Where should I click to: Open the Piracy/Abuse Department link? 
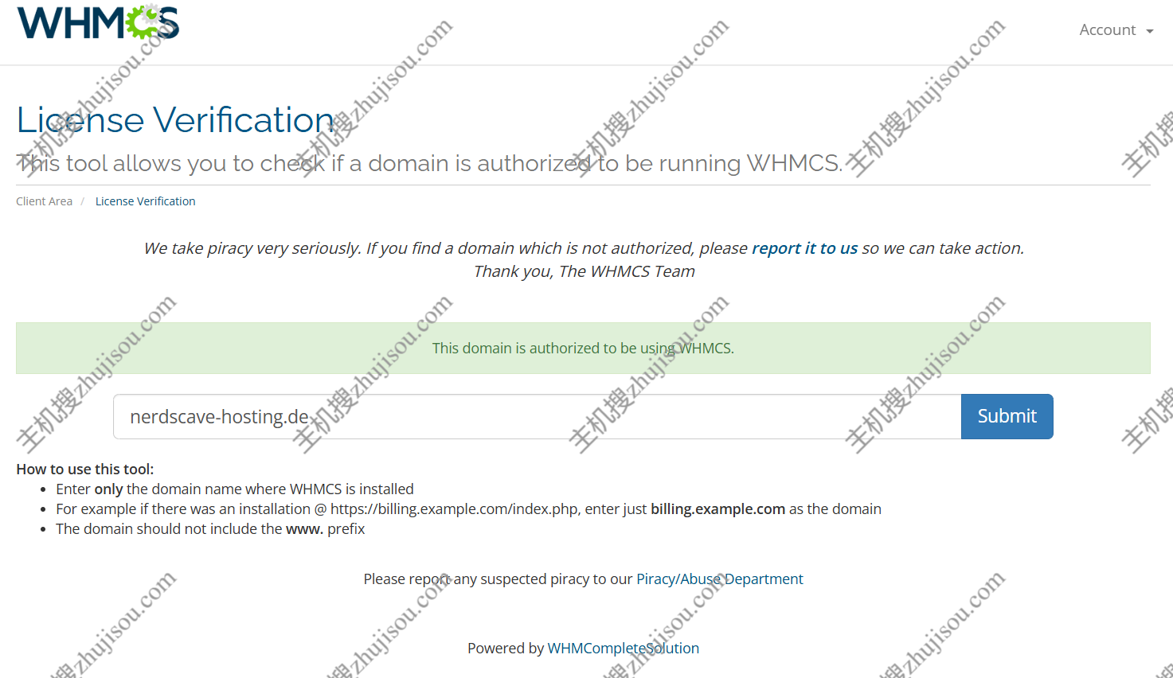pyautogui.click(x=719, y=579)
